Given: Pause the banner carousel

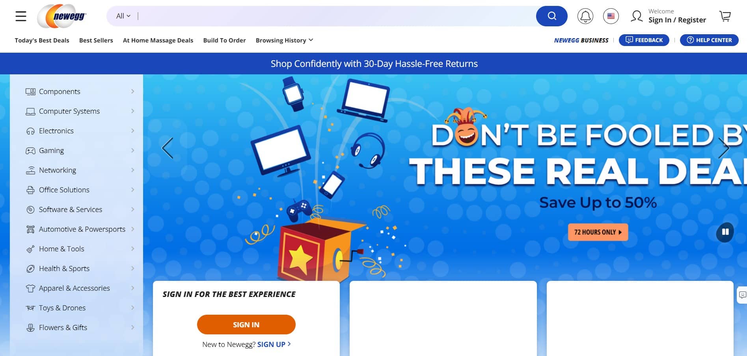Looking at the screenshot, I should tap(725, 232).
